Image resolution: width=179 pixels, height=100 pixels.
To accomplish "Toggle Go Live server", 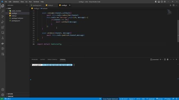I will (159, 99).
